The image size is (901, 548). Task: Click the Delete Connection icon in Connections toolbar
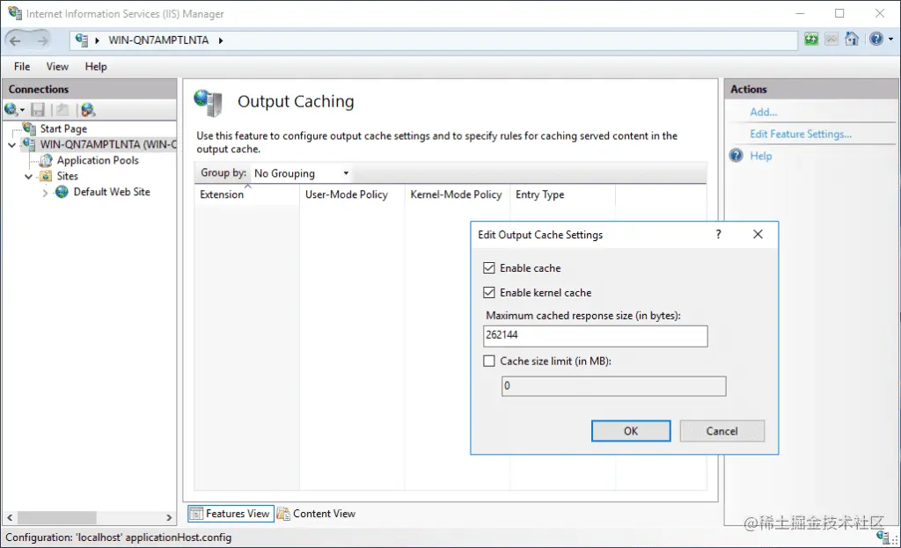(87, 109)
